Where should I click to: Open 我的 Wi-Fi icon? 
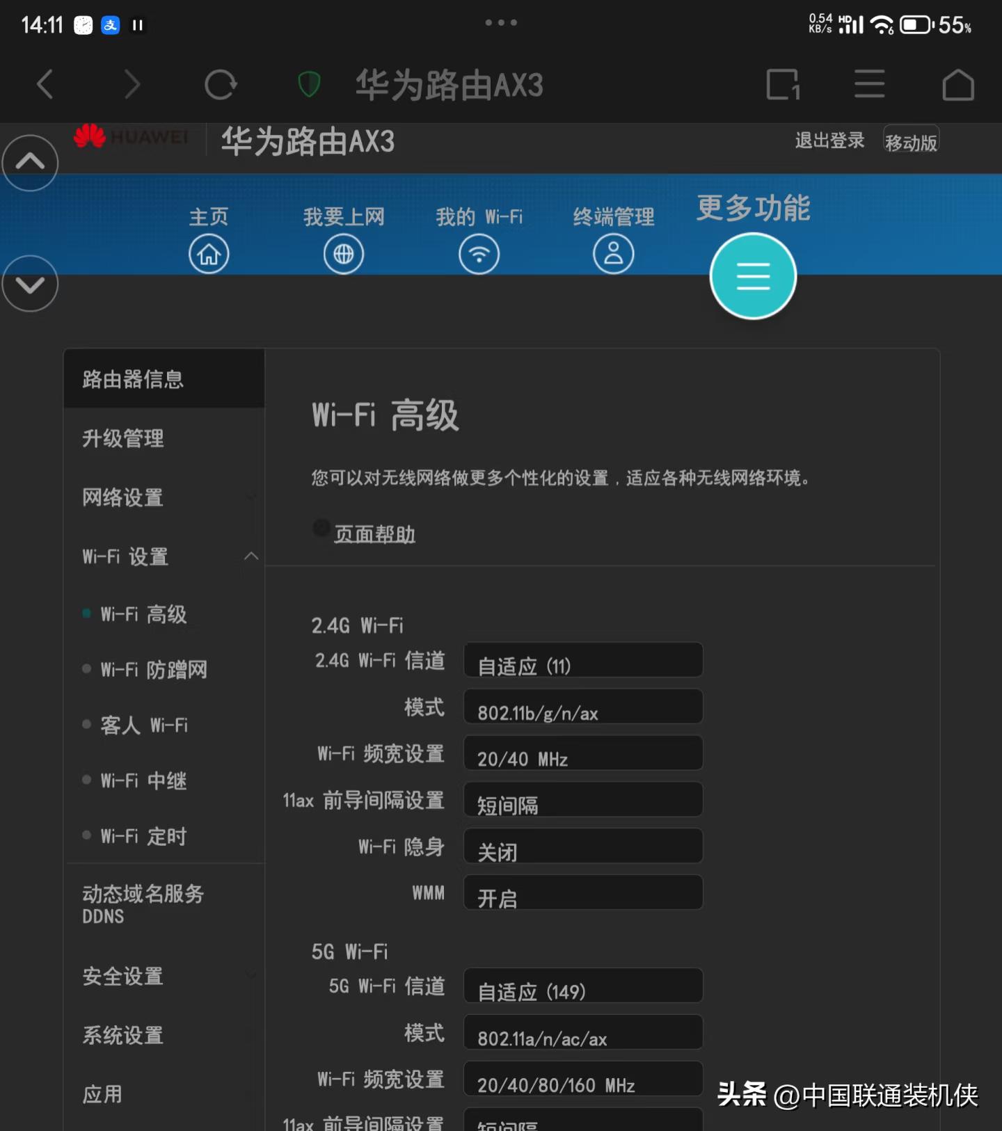[479, 254]
